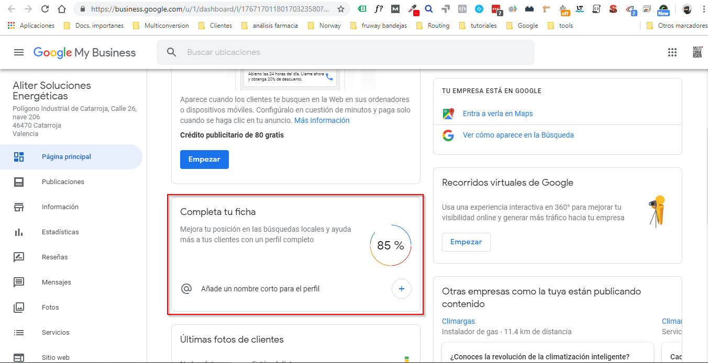708x363 pixels.
Task: Click the Multiconversion account avatar
Action: (x=698, y=52)
